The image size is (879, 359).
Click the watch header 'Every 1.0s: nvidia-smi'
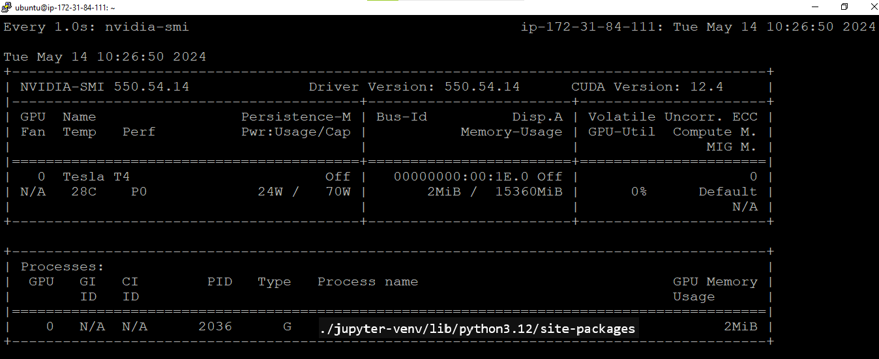tap(97, 27)
